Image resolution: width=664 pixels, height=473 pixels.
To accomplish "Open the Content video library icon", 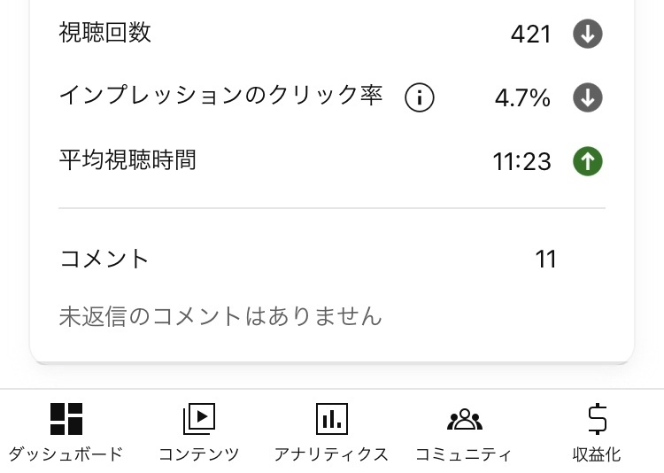I will [199, 419].
